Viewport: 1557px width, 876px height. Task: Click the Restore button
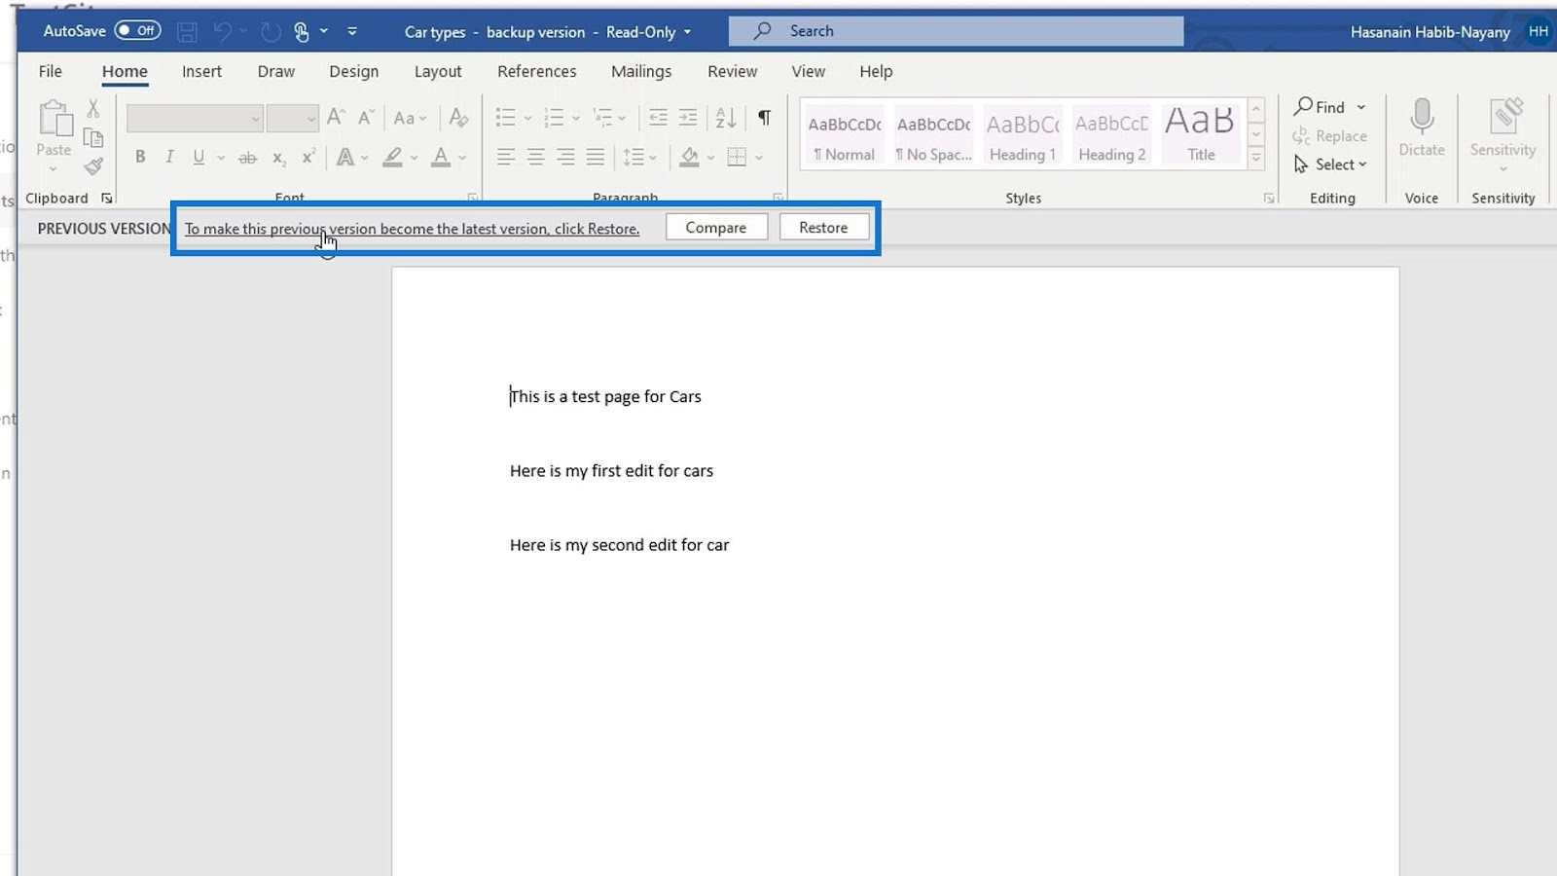click(x=823, y=228)
